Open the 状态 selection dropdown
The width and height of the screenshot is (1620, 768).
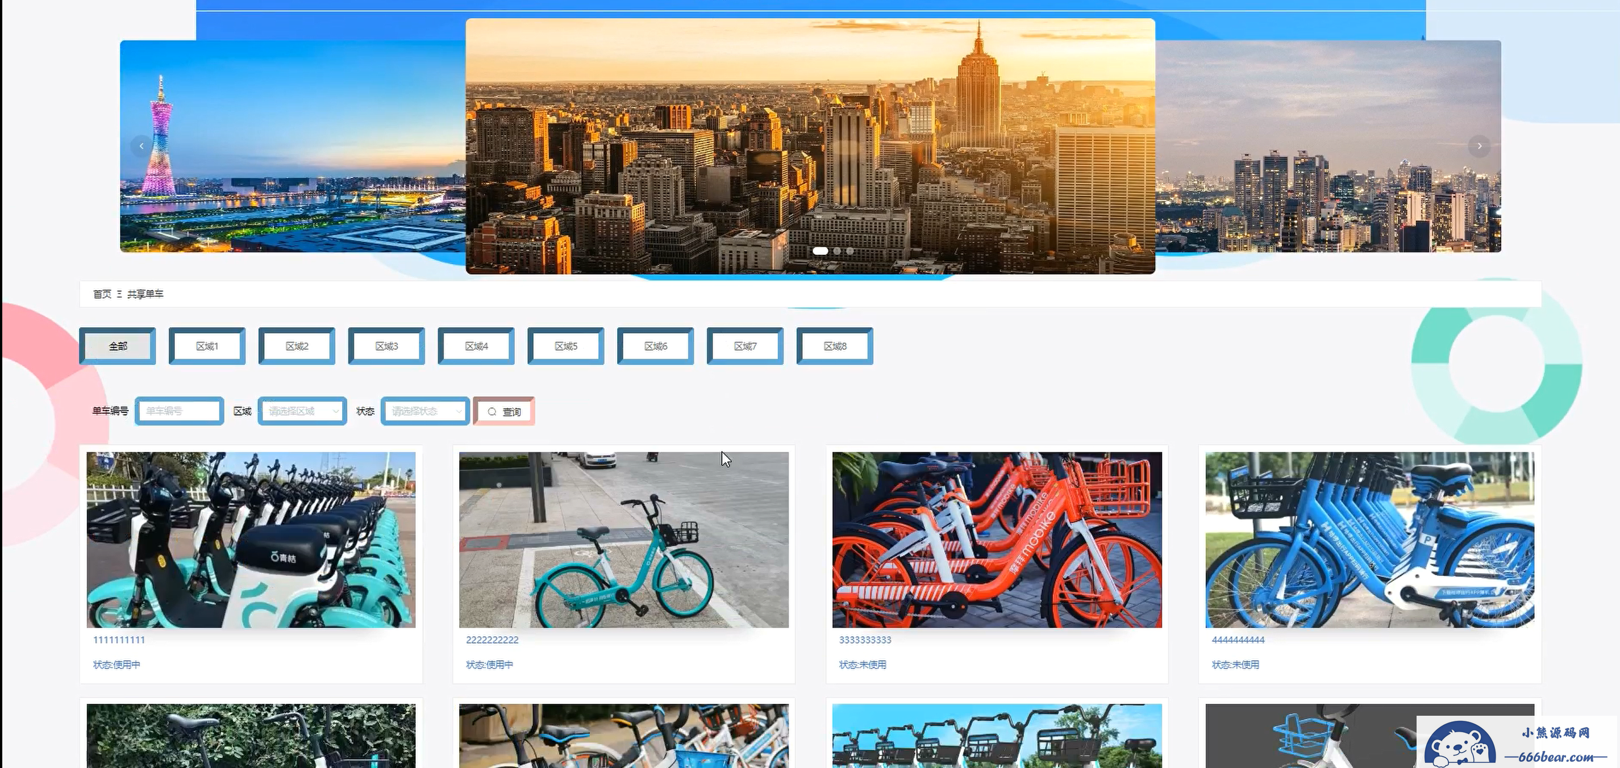pyautogui.click(x=425, y=411)
